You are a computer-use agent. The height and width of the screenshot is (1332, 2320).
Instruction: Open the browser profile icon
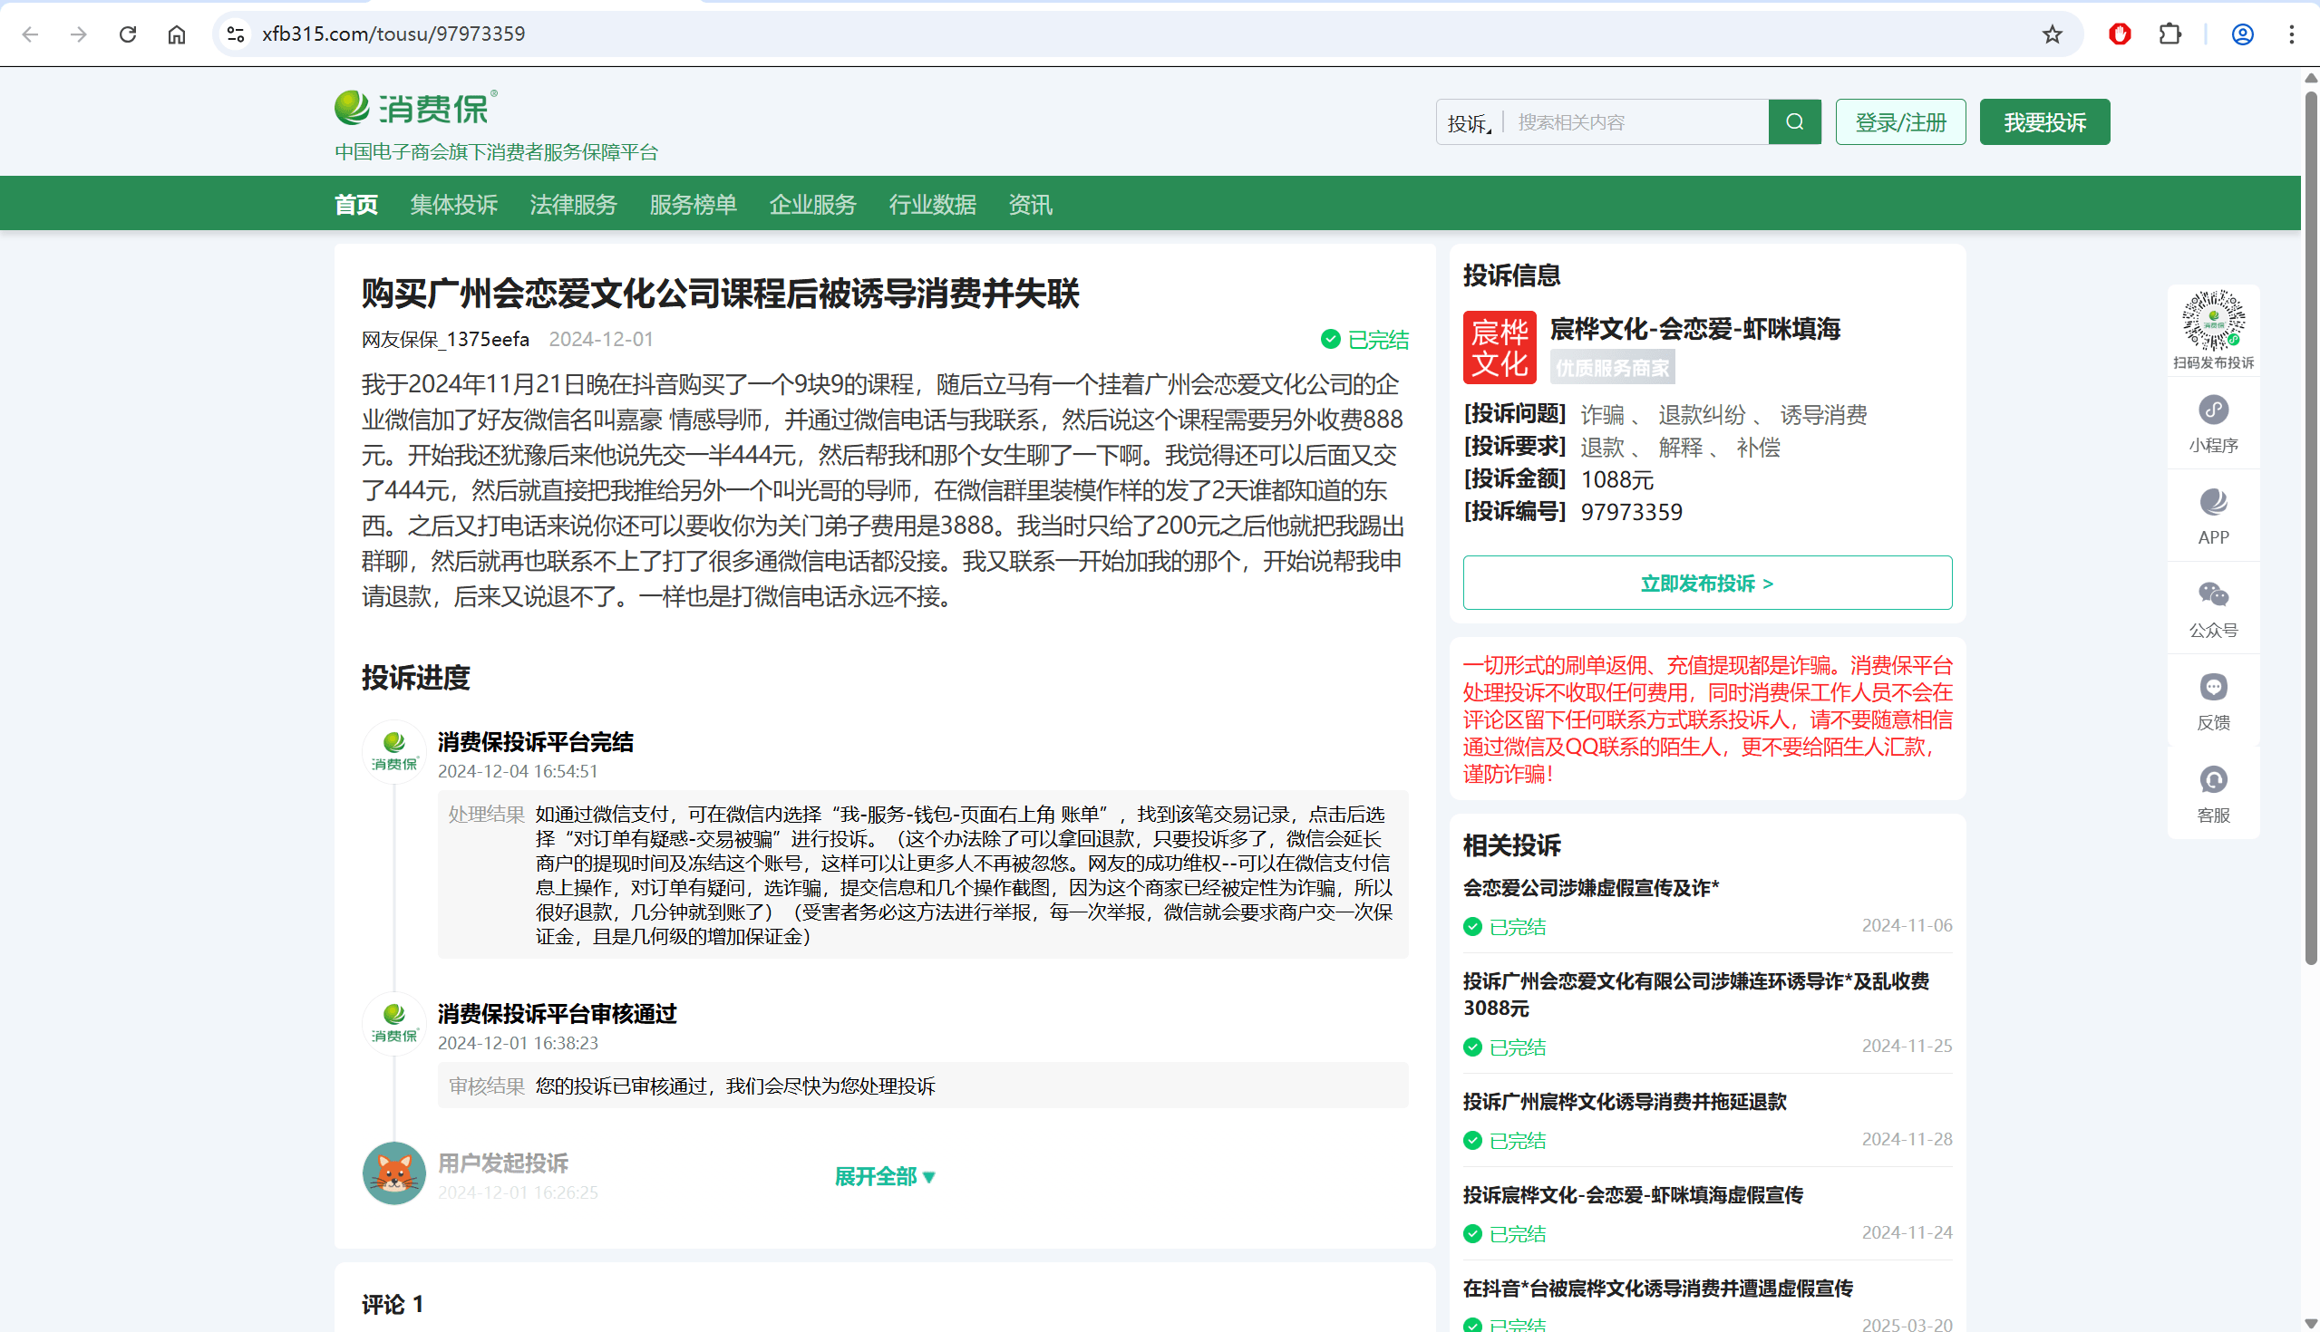2242,34
